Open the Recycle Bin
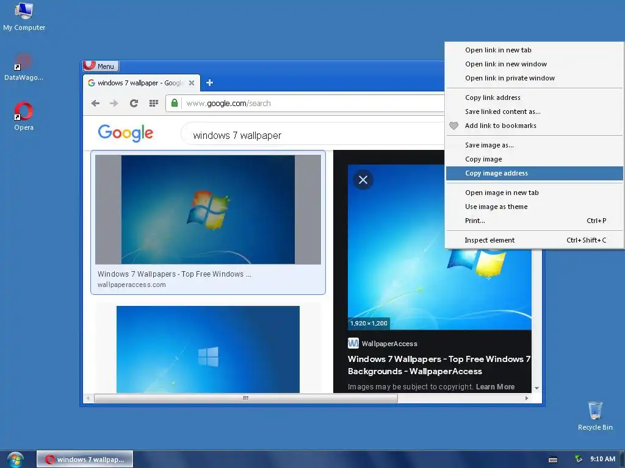This screenshot has height=468, width=625. [594, 416]
